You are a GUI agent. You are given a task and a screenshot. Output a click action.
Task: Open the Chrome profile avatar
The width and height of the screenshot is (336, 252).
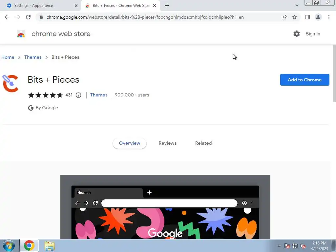pos(318,17)
